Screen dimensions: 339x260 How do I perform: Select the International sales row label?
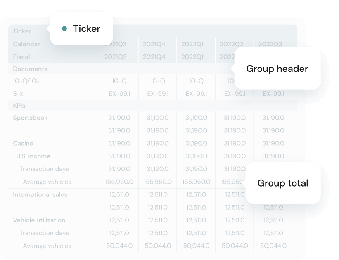[40, 194]
